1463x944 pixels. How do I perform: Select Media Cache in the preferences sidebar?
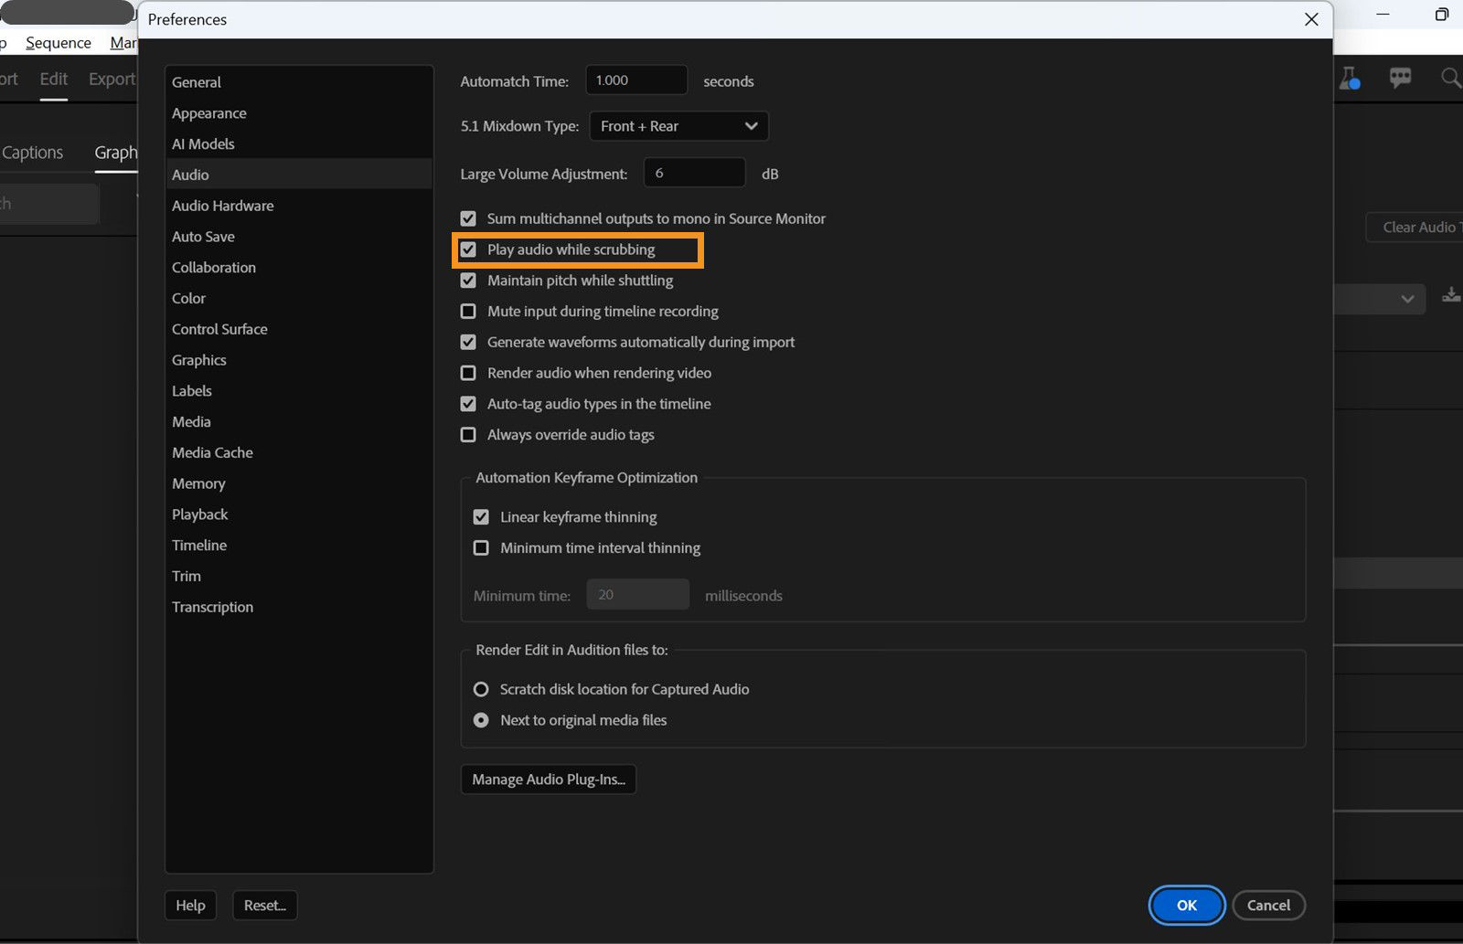tap(211, 452)
